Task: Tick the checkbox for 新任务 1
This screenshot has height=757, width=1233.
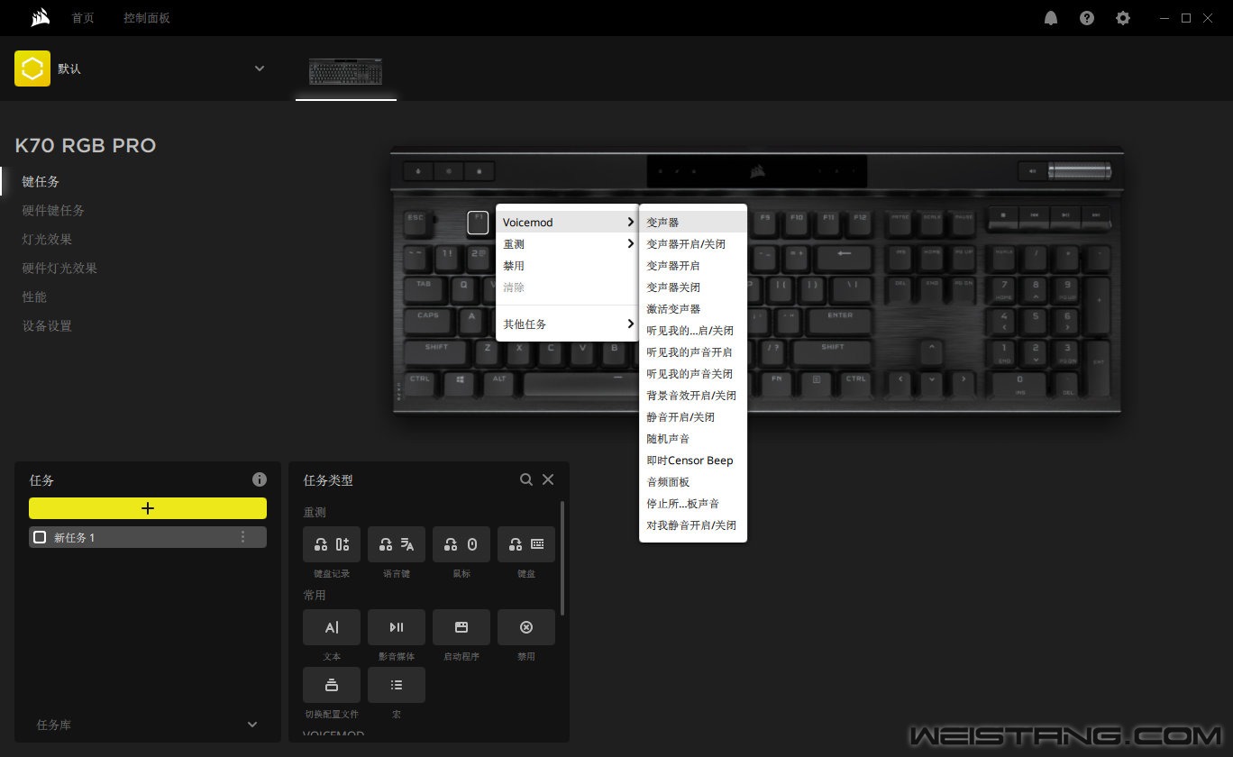Action: 40,537
